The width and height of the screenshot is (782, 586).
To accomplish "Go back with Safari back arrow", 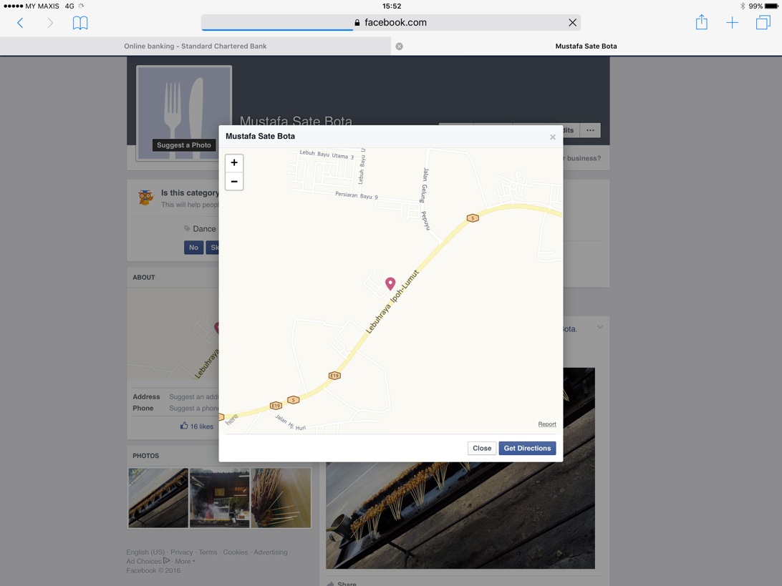I will point(20,22).
